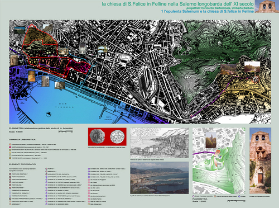This screenshot has height=208, width=279.
Task: Click the magenta 'HORTUS MAGNUS' legend dot
Action: point(10,147)
